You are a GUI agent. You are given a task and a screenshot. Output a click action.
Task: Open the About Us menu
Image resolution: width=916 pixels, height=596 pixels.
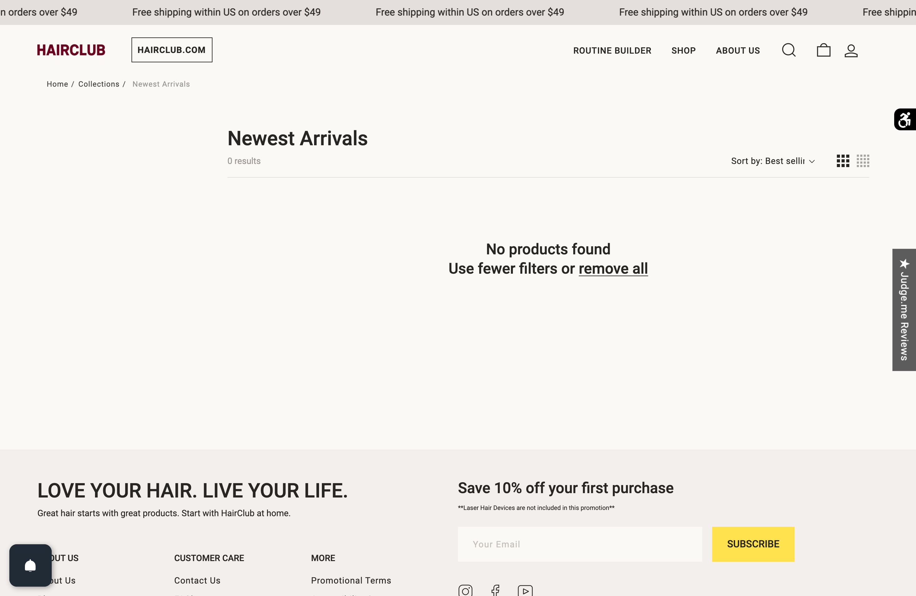(x=738, y=50)
